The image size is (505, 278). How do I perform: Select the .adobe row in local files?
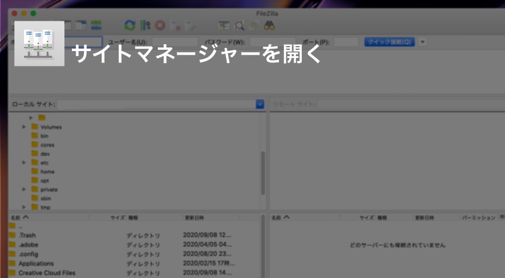(x=134, y=245)
